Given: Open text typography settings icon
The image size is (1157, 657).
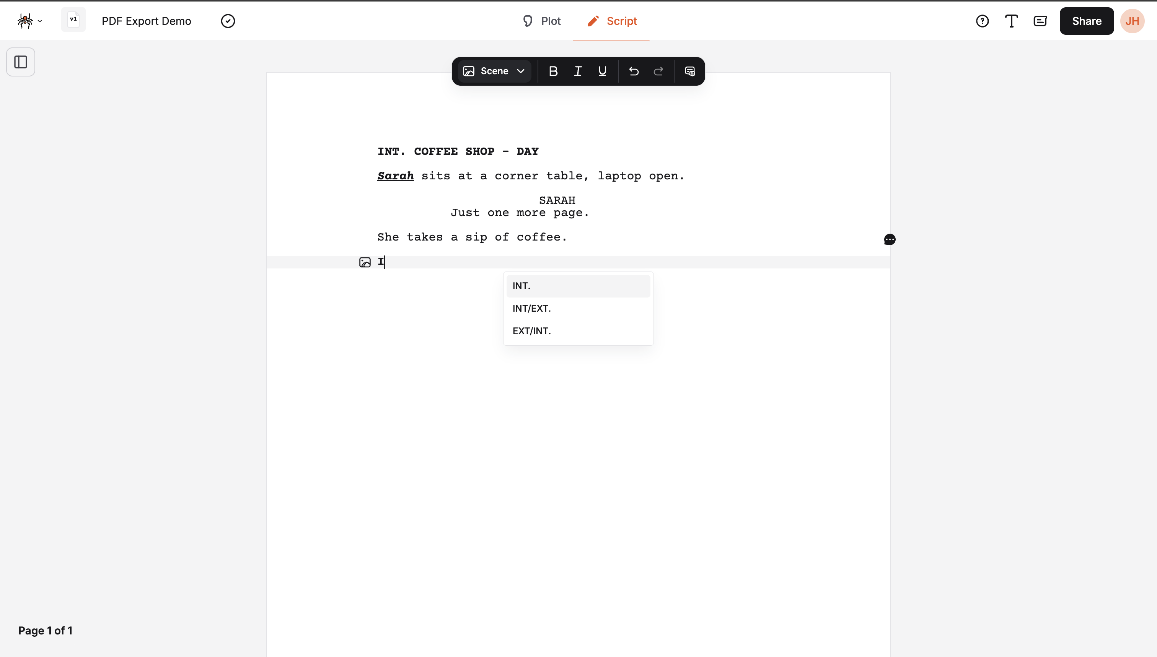Looking at the screenshot, I should point(1011,21).
